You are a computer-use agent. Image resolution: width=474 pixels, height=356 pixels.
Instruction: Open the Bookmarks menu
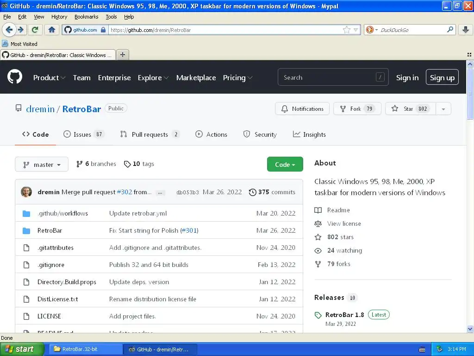tap(87, 17)
